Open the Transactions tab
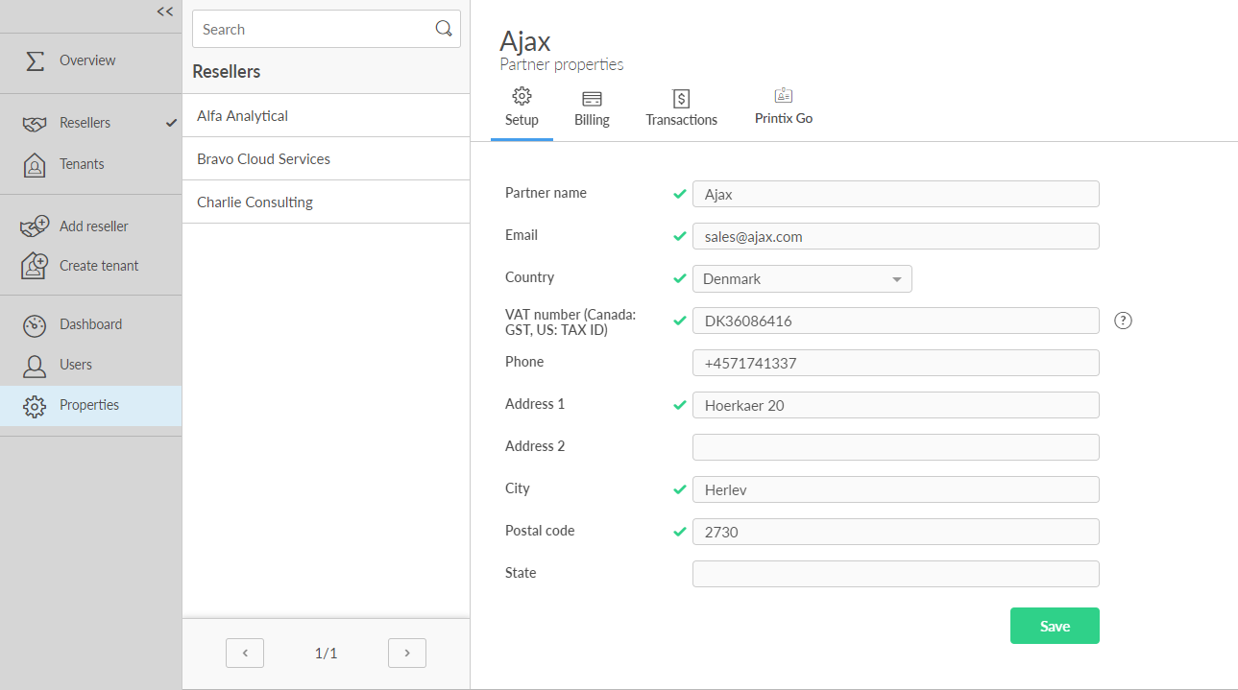Viewport: 1238px width, 690px height. tap(681, 108)
